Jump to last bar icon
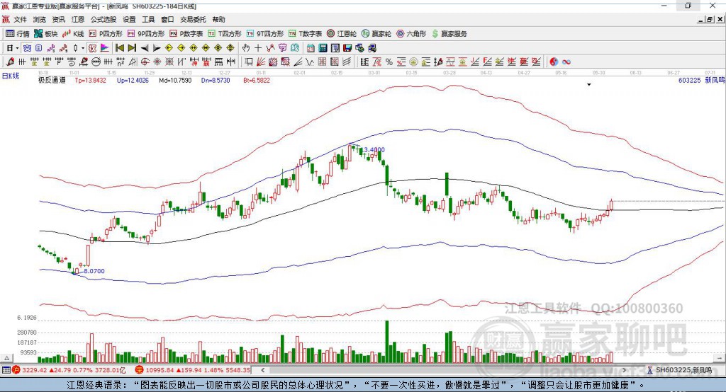The width and height of the screenshot is (726, 392). [x=131, y=47]
